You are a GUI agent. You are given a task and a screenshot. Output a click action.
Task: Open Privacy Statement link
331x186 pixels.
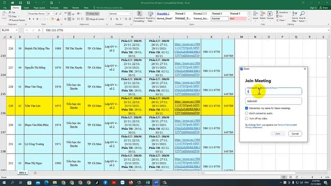click(253, 128)
